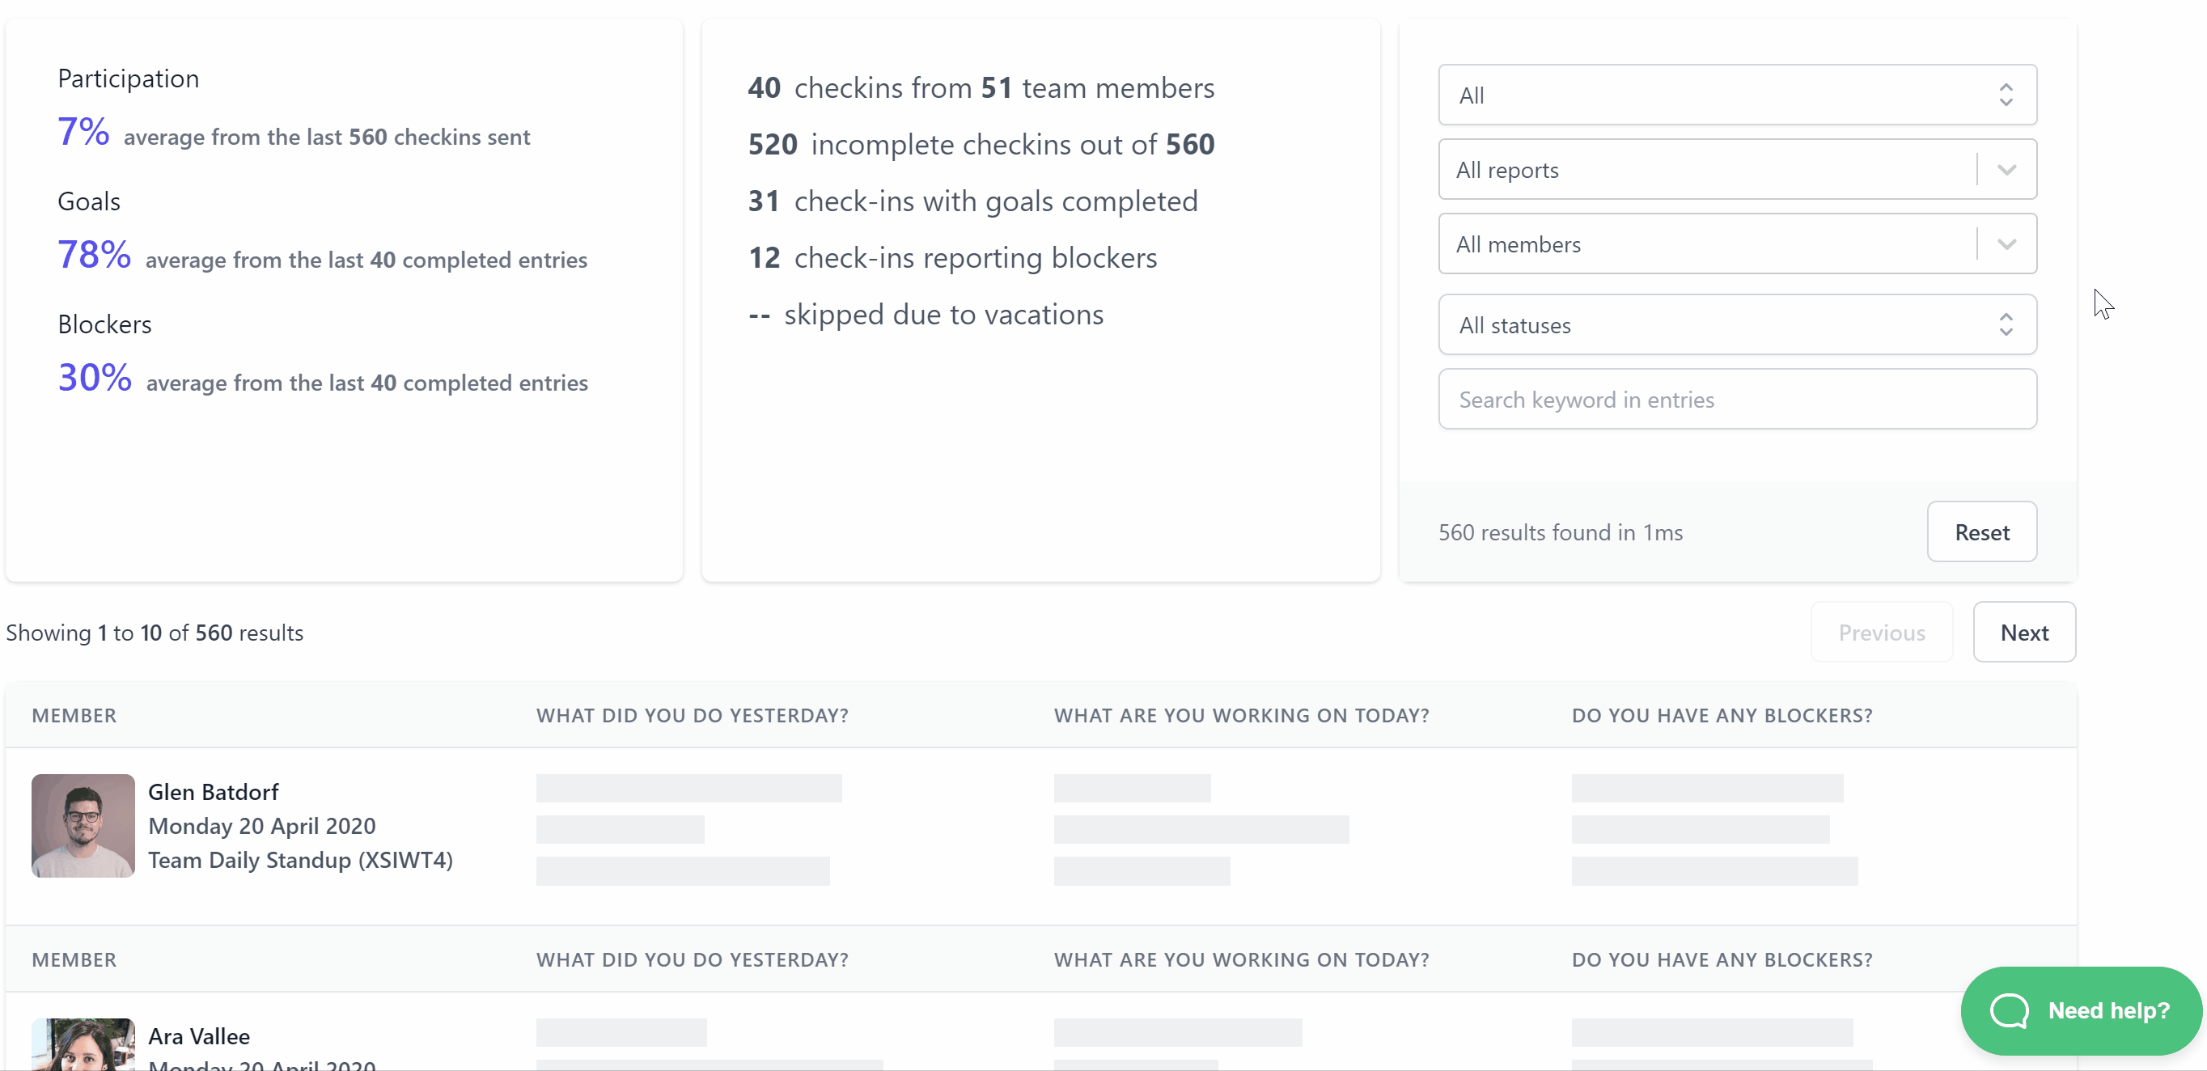Click the up-down arrows on All statuses
Viewport: 2207px width, 1071px height.
pyautogui.click(x=2006, y=324)
